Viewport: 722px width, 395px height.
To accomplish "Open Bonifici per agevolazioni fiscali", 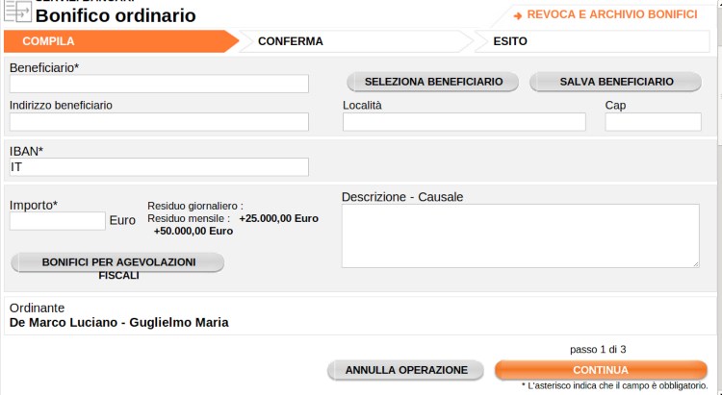I will (117, 262).
